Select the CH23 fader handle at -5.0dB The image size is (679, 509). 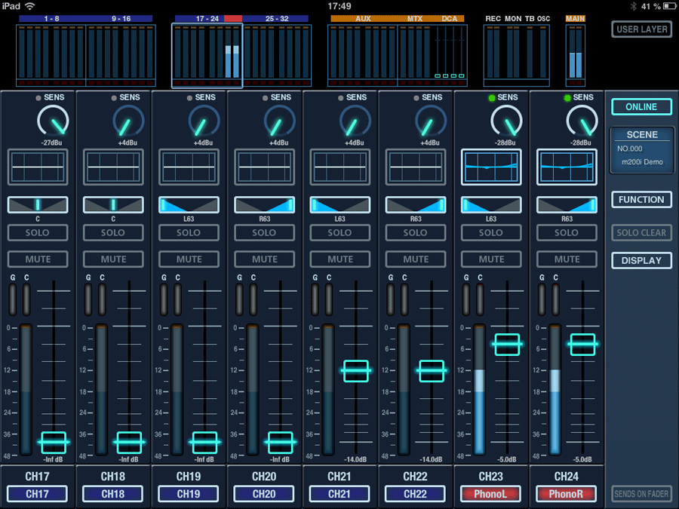[x=507, y=345]
